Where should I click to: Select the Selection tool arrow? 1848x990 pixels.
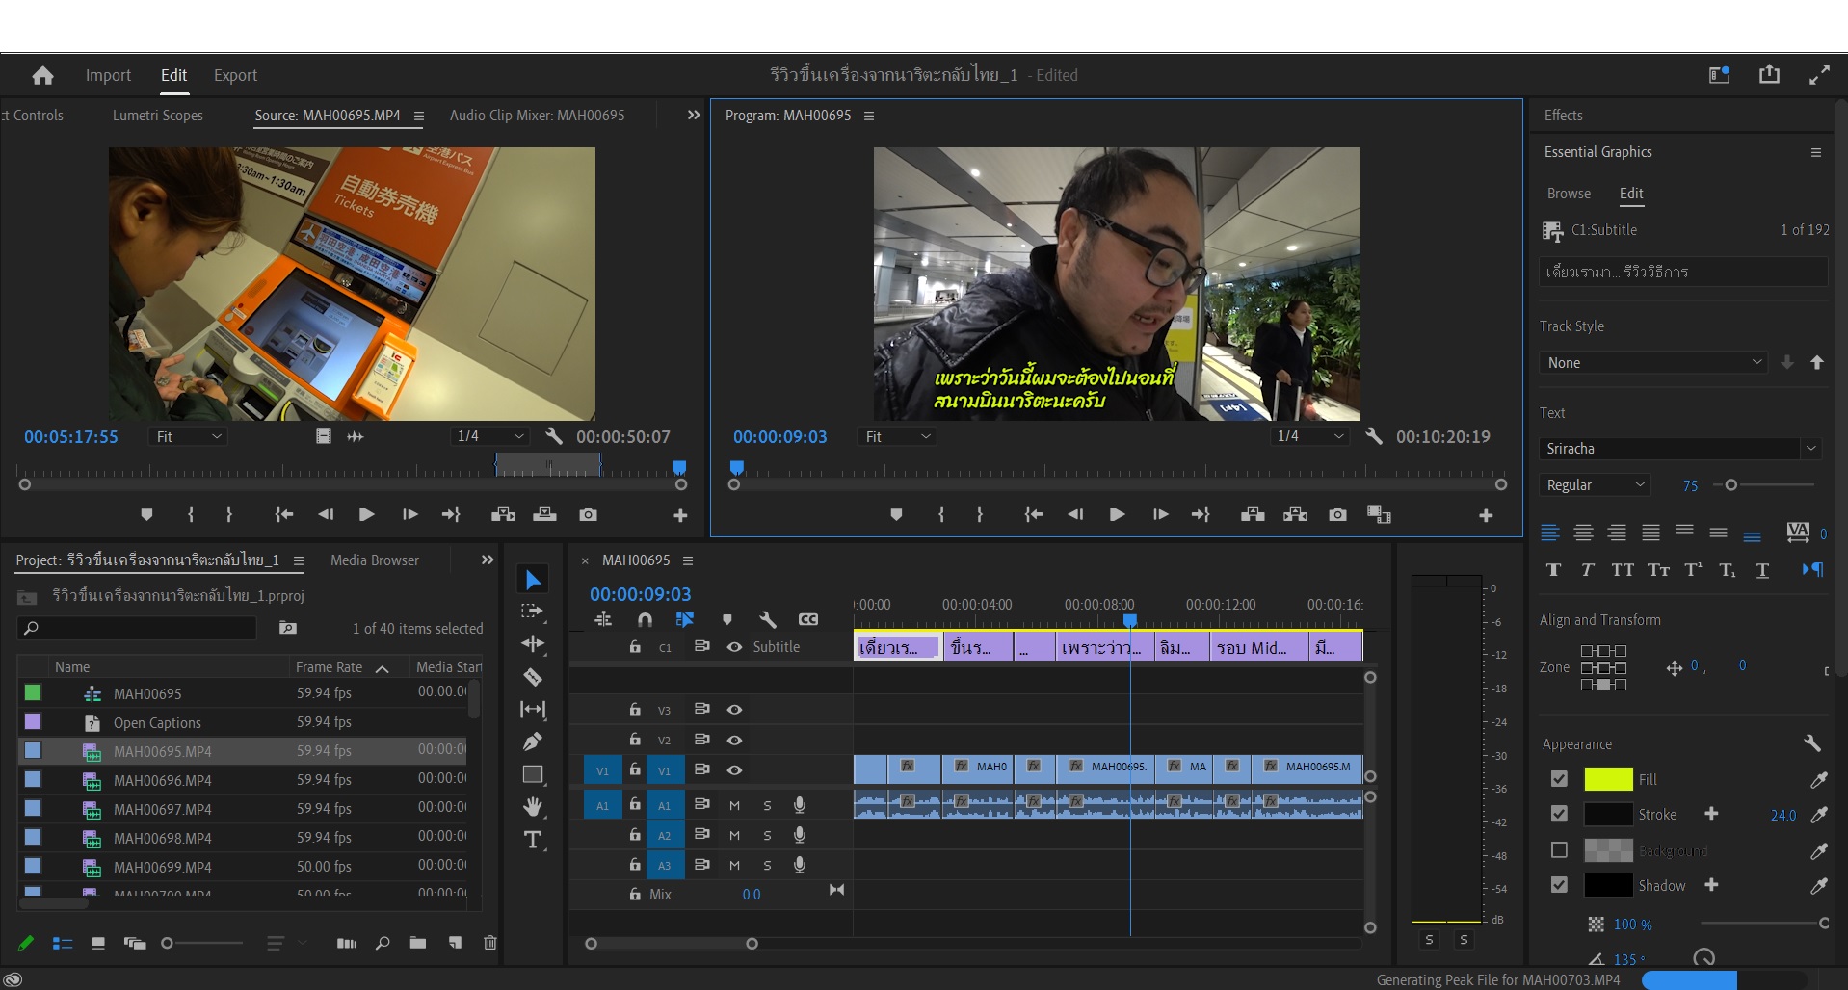coord(533,579)
